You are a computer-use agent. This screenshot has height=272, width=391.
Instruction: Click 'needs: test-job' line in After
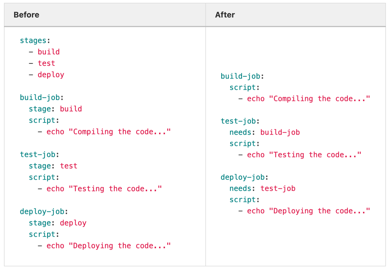tap(262, 188)
